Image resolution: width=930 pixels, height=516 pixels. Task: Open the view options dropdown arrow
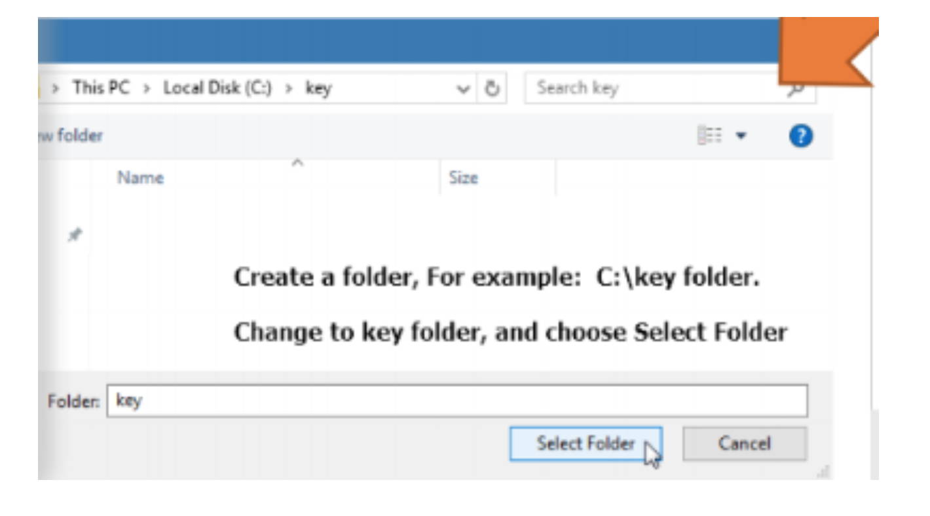click(741, 136)
